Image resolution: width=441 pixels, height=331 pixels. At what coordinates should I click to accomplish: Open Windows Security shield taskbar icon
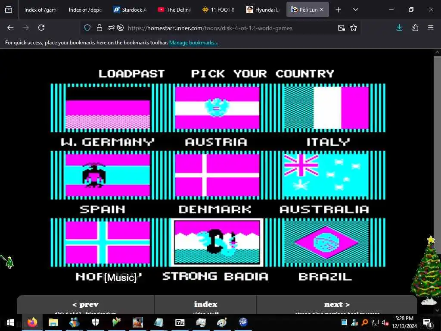click(x=95, y=322)
